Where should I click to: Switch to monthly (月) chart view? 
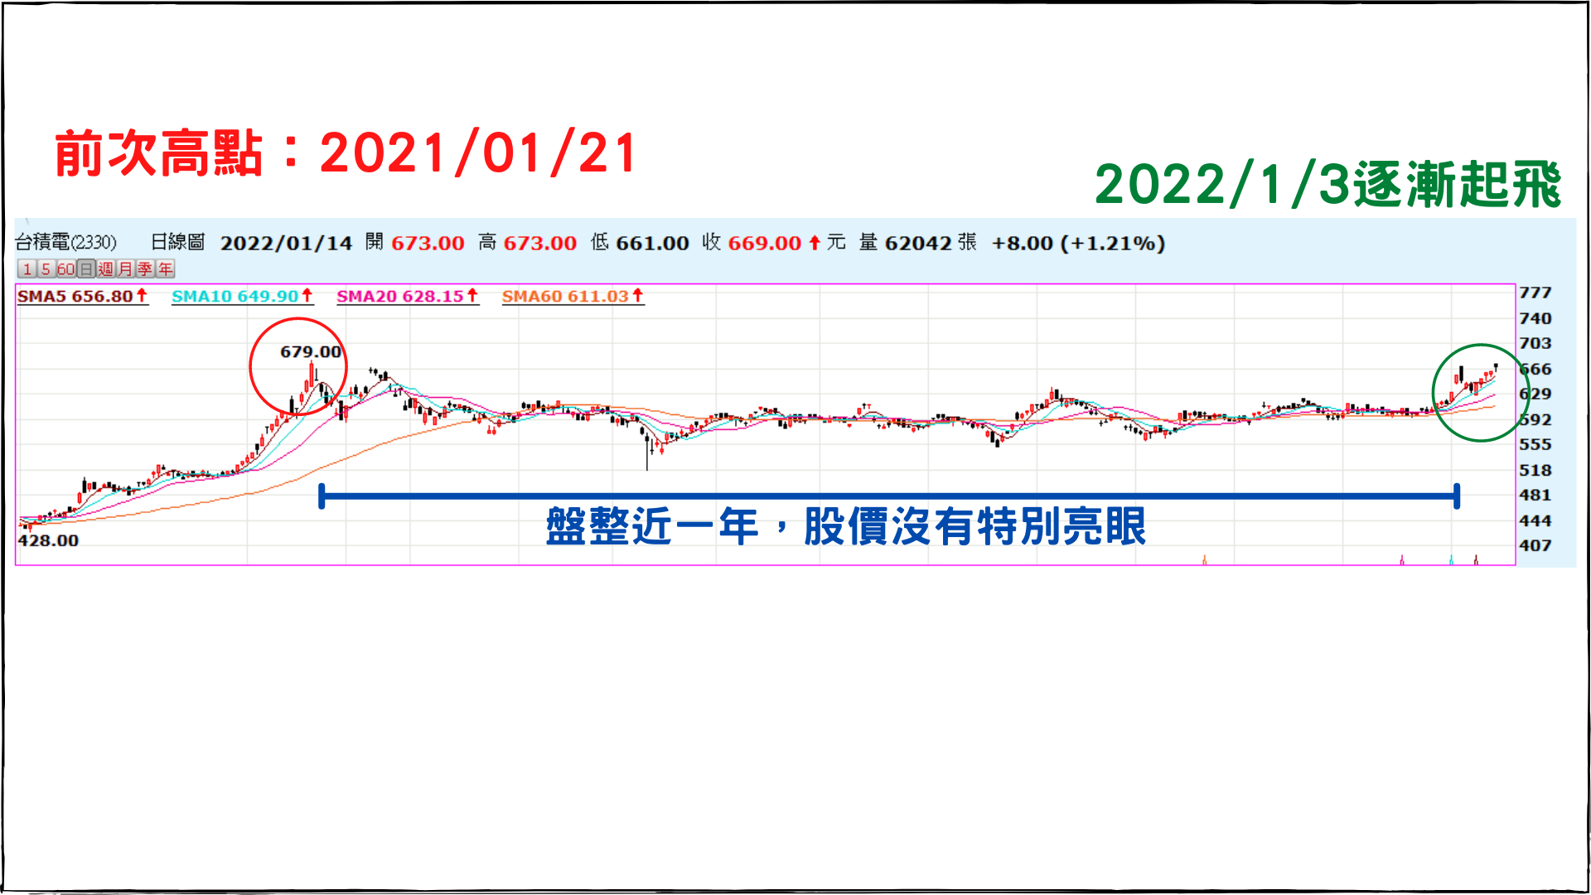pyautogui.click(x=125, y=269)
